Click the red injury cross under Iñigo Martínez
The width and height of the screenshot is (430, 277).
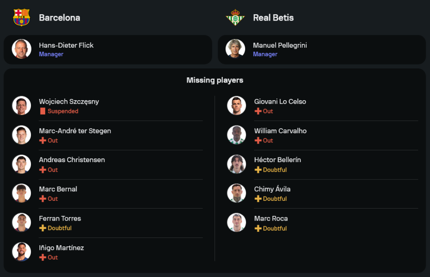pyautogui.click(x=43, y=258)
